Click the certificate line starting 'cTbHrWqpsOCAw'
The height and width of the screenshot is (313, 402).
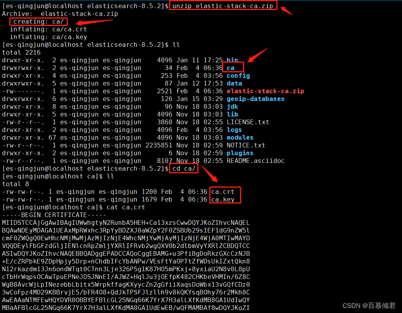[126, 277]
